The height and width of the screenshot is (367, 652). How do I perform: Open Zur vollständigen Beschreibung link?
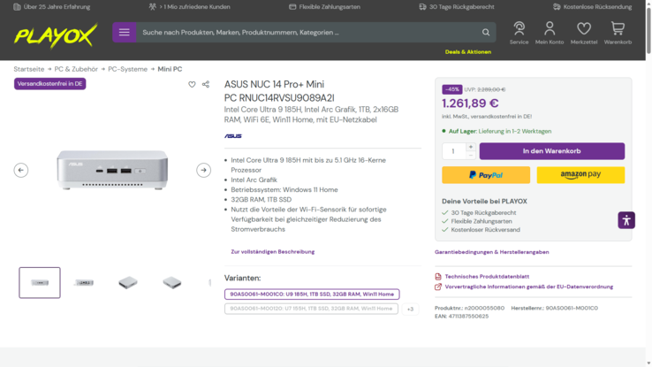[273, 252]
